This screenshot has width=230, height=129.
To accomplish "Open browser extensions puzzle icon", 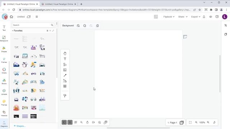I will coord(211,10).
